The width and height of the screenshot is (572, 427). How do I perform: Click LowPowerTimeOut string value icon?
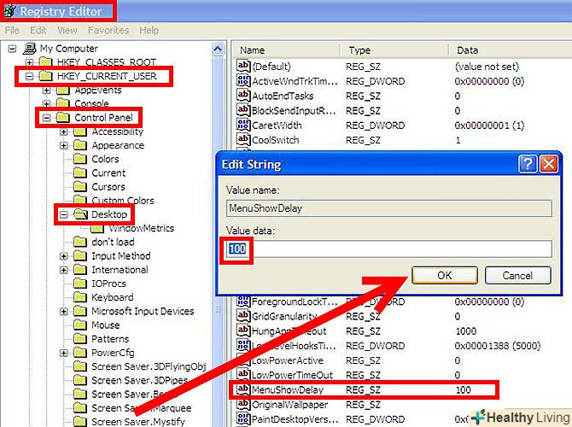coord(243,374)
